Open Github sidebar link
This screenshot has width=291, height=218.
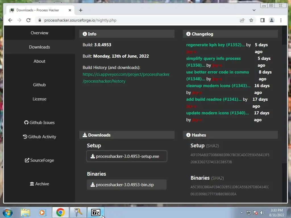click(x=39, y=85)
